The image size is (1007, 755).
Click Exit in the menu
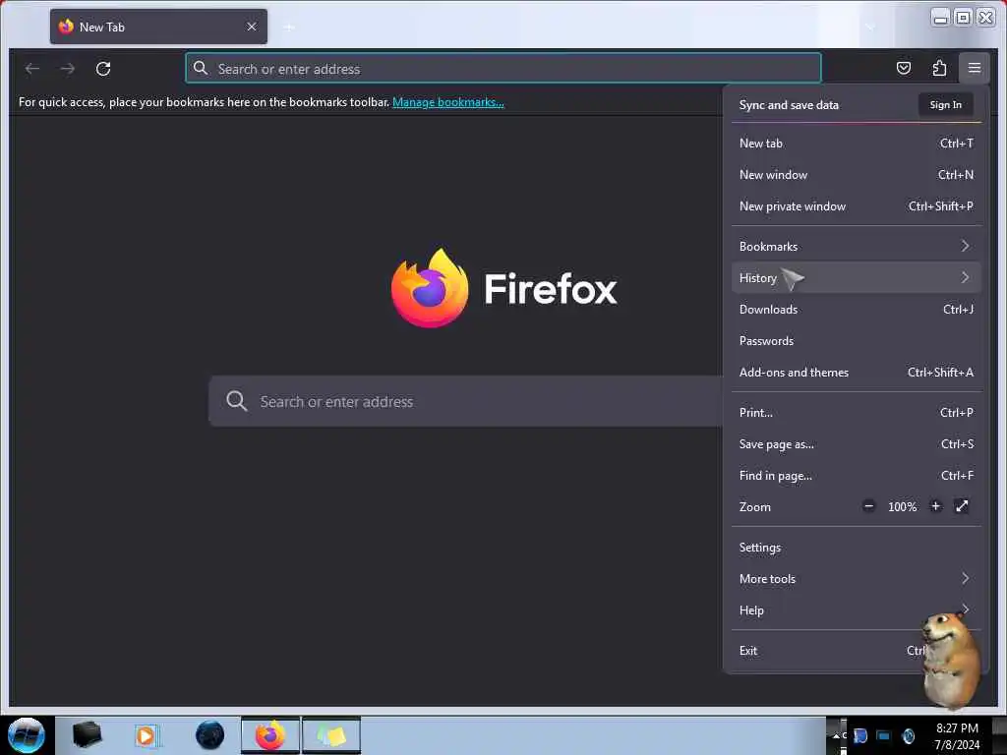(x=857, y=651)
